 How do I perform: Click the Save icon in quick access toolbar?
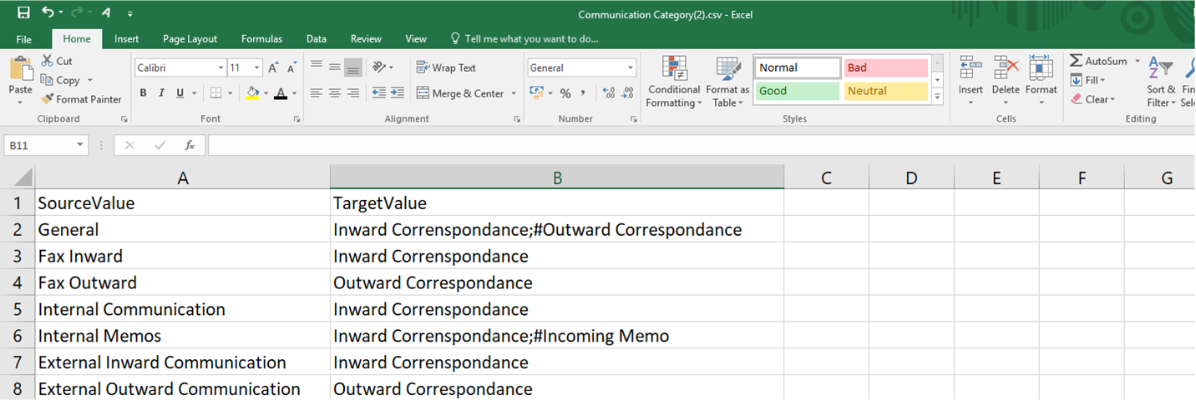click(x=23, y=12)
